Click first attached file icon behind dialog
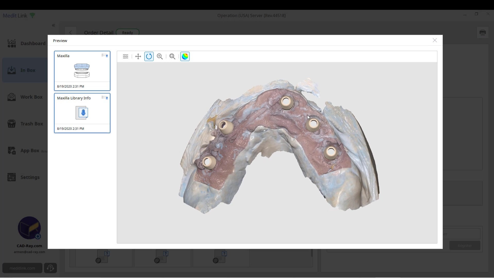The height and width of the screenshot is (278, 494). 103,257
